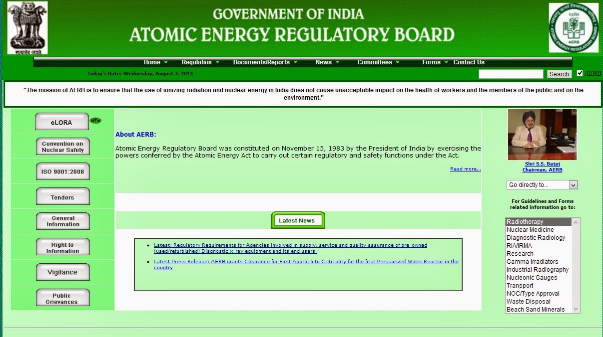Image resolution: width=603 pixels, height=337 pixels.
Task: Click the Search button
Action: (559, 74)
